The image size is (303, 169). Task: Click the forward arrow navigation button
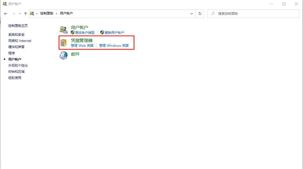pyautogui.click(x=13, y=13)
